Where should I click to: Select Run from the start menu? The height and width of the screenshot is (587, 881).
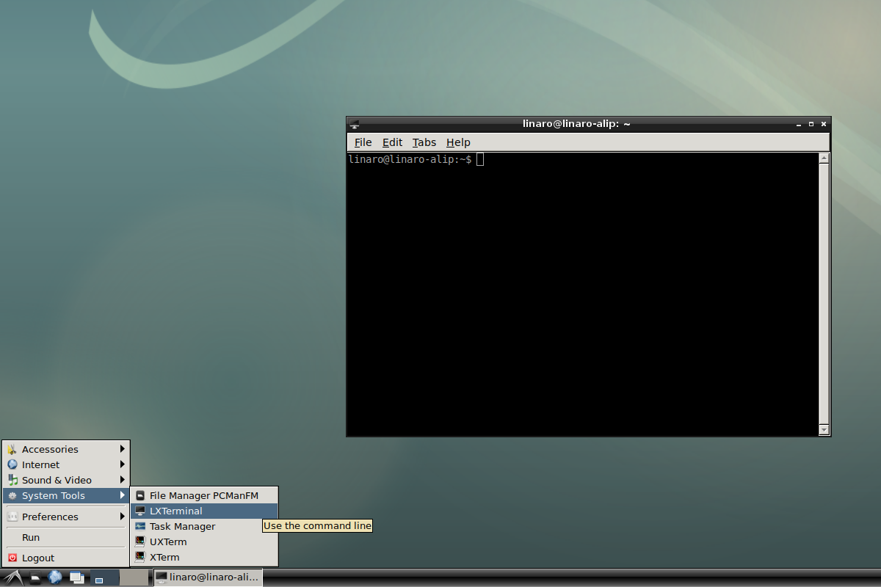(31, 537)
